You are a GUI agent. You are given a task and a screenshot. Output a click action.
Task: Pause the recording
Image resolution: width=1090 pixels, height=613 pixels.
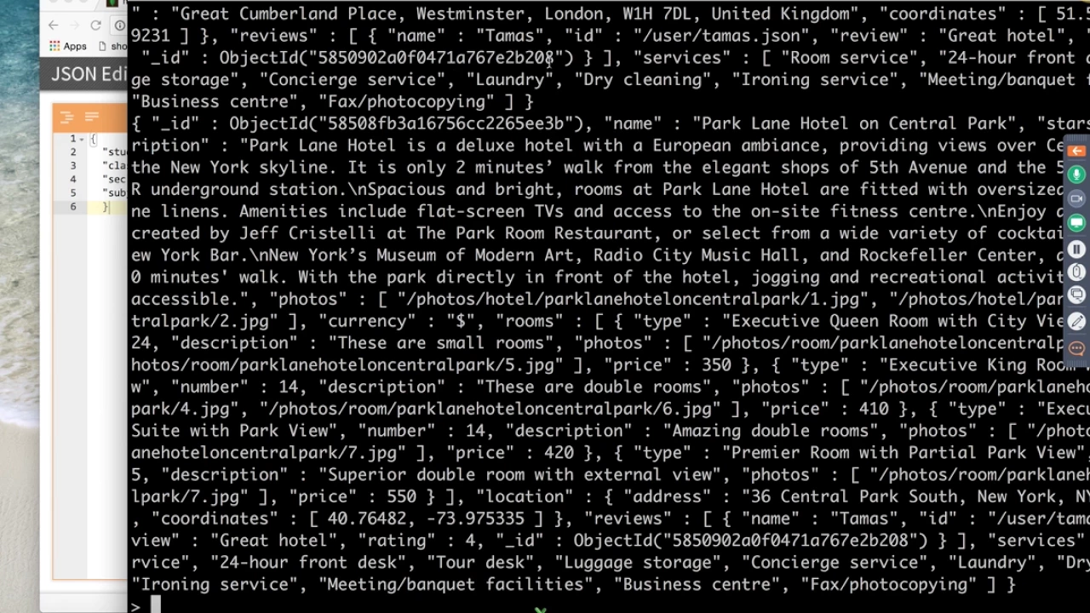point(1076,249)
